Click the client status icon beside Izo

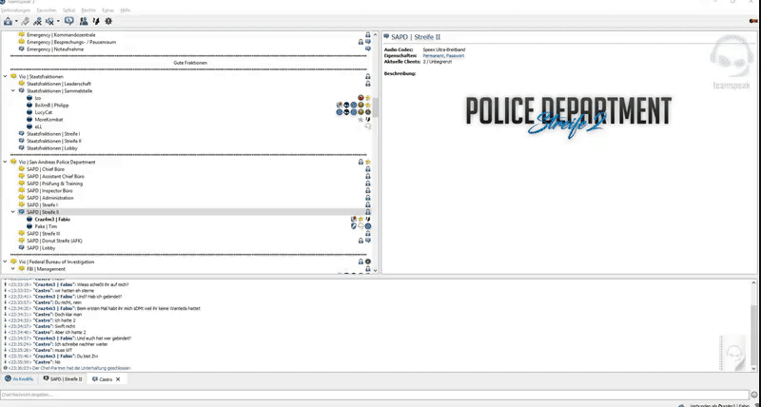click(29, 98)
